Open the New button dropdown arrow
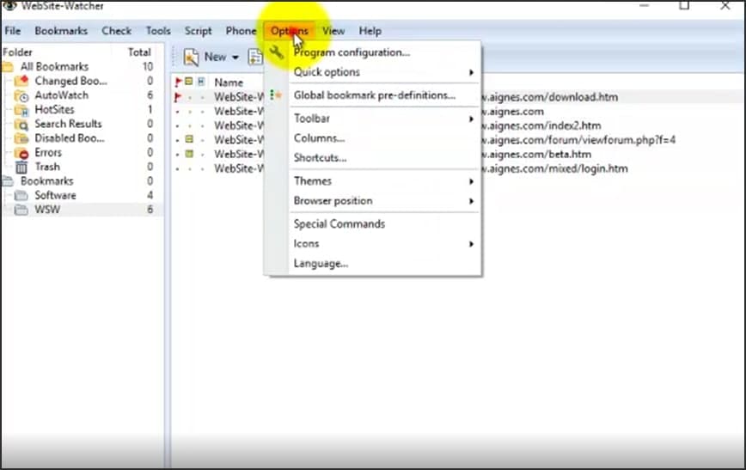 click(x=235, y=58)
